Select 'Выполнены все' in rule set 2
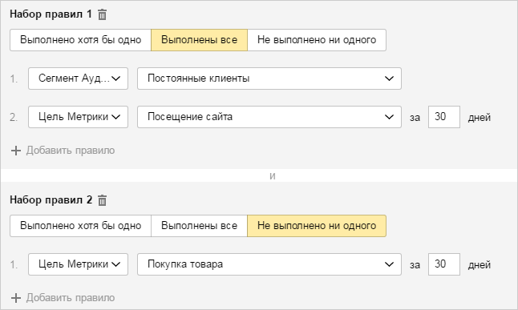Image resolution: width=518 pixels, height=310 pixels. pos(199,226)
